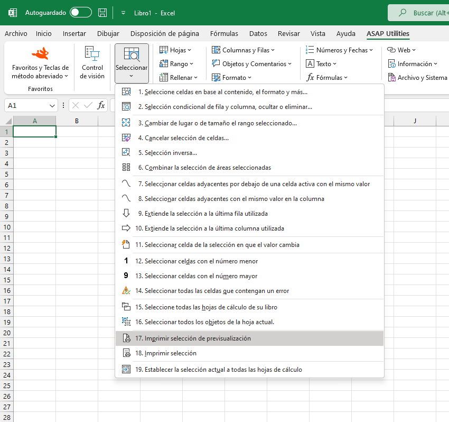Expand the Web dropdown
This screenshot has width=449, height=422.
click(x=401, y=50)
